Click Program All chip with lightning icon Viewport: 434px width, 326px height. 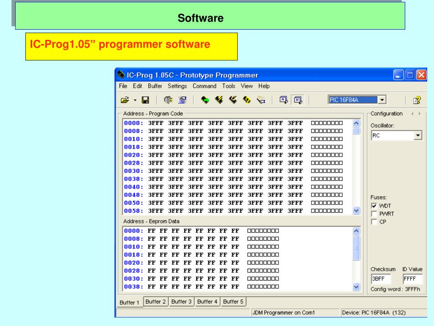pyautogui.click(x=219, y=100)
